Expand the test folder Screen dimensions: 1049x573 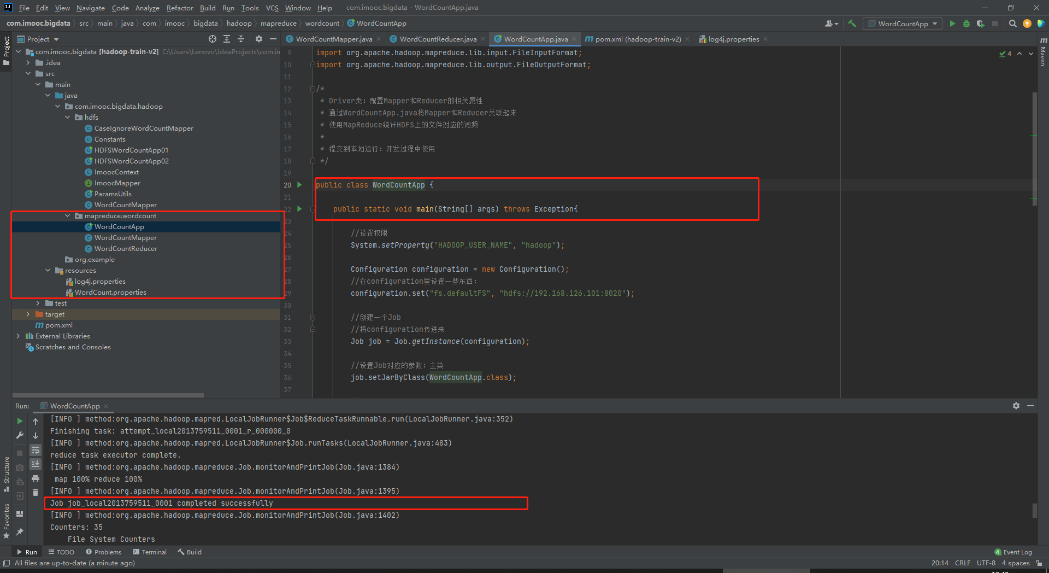(x=38, y=303)
